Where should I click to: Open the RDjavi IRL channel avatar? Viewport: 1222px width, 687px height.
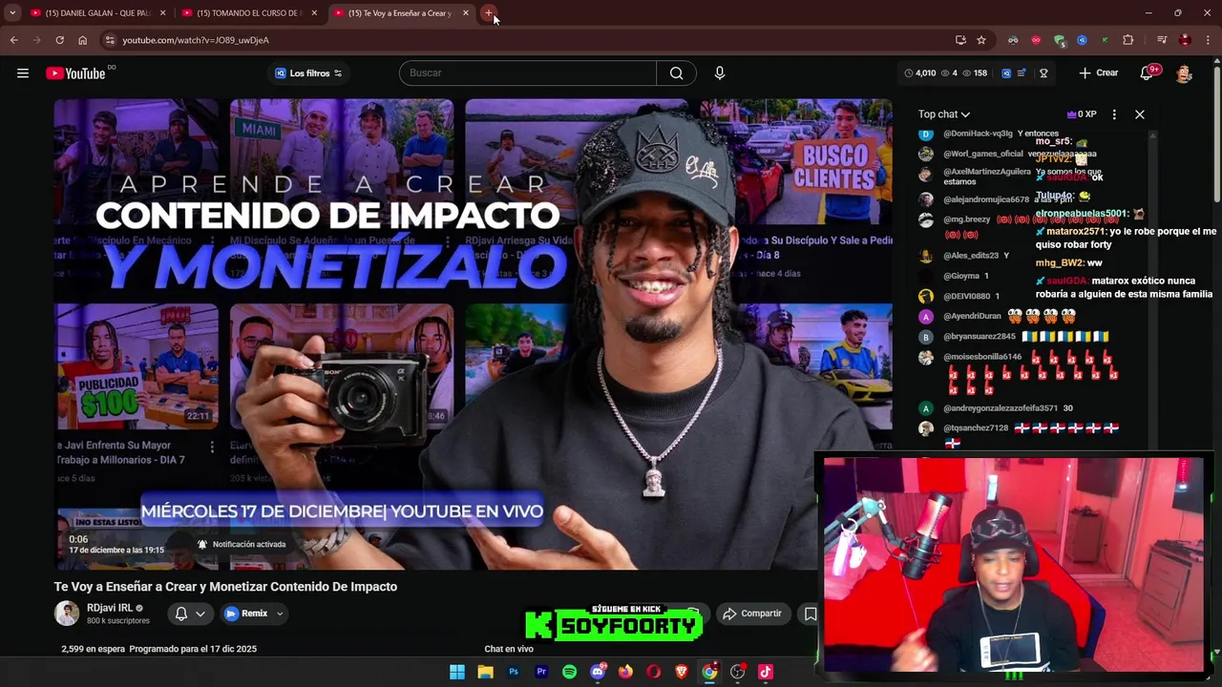pos(67,614)
